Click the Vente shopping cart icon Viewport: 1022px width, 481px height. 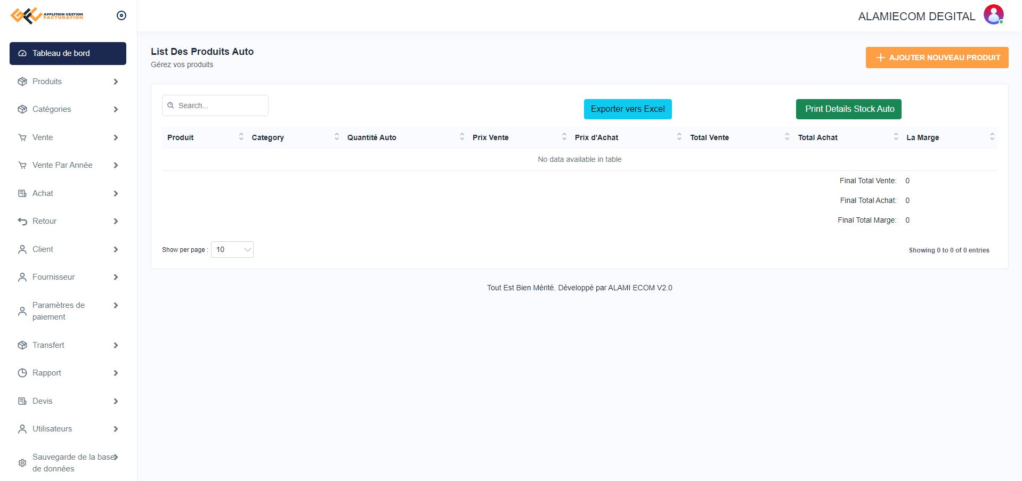click(x=22, y=137)
